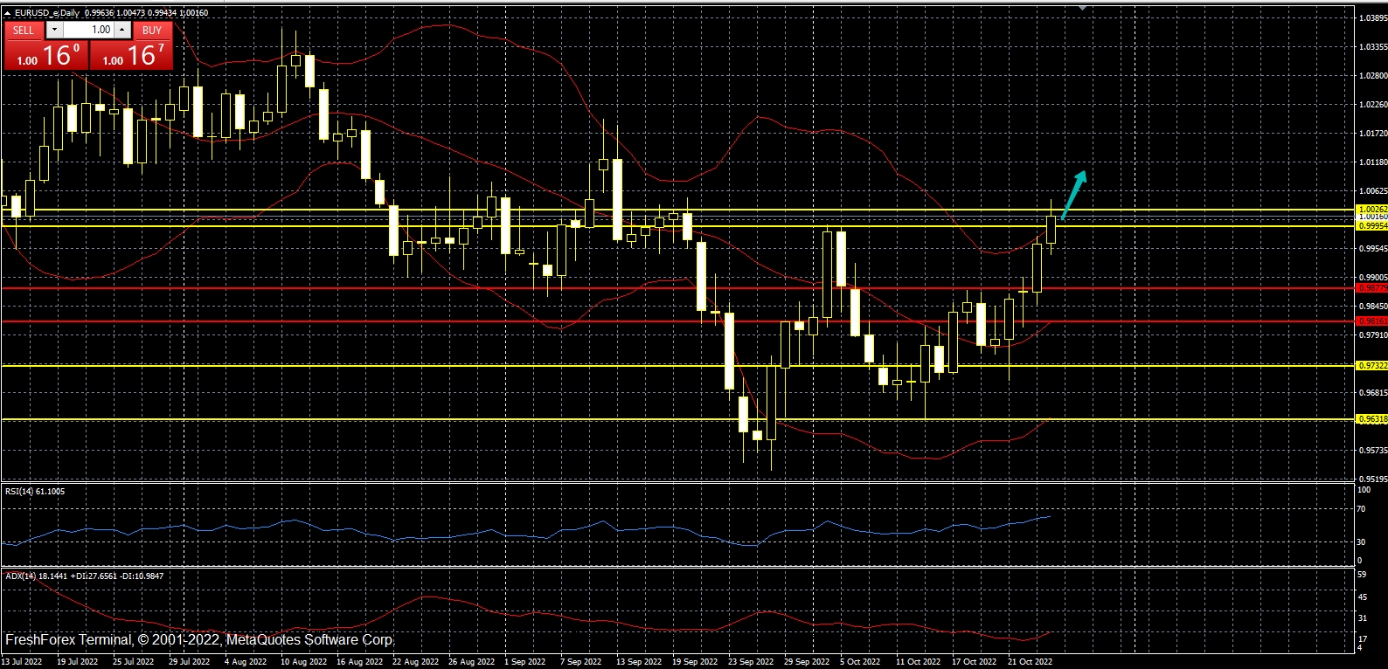The image size is (1388, 669).
Task: Click the SELL button in one-click panel
Action: 24,30
